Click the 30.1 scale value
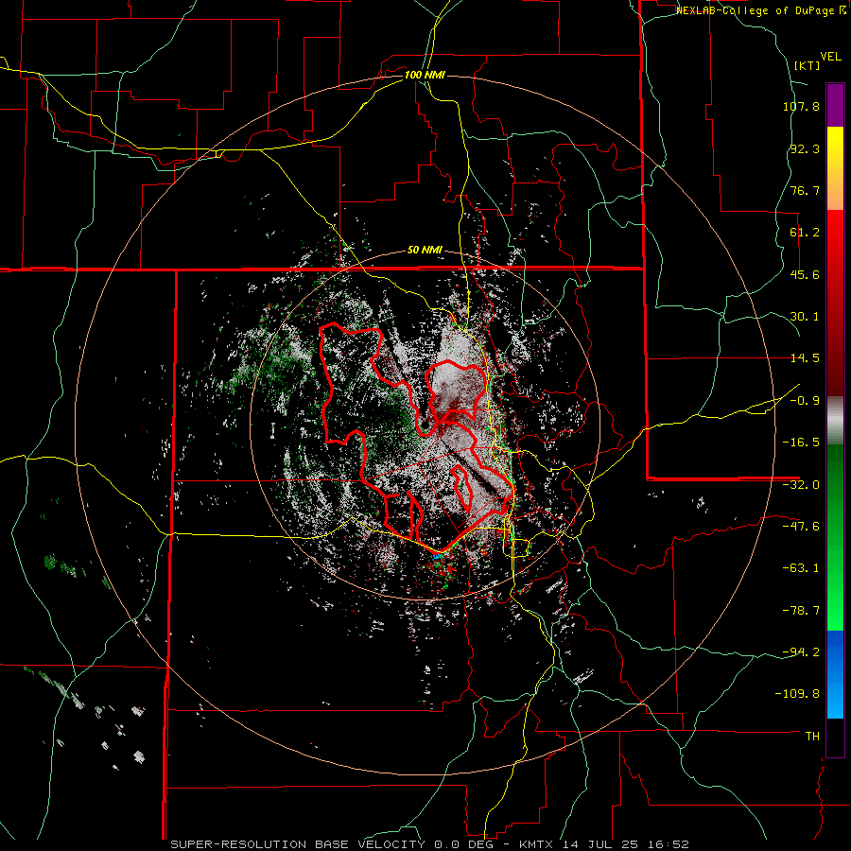 pyautogui.click(x=805, y=317)
